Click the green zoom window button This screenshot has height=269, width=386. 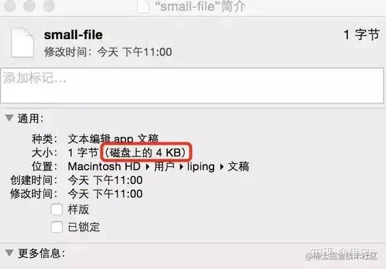click(49, 5)
